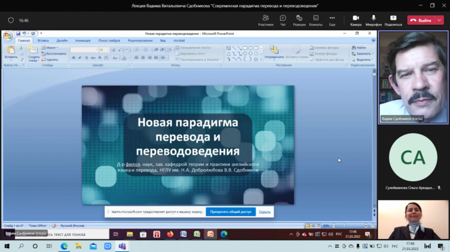
Task: Select the rectangle shape in shapes gallery
Action: point(245,48)
